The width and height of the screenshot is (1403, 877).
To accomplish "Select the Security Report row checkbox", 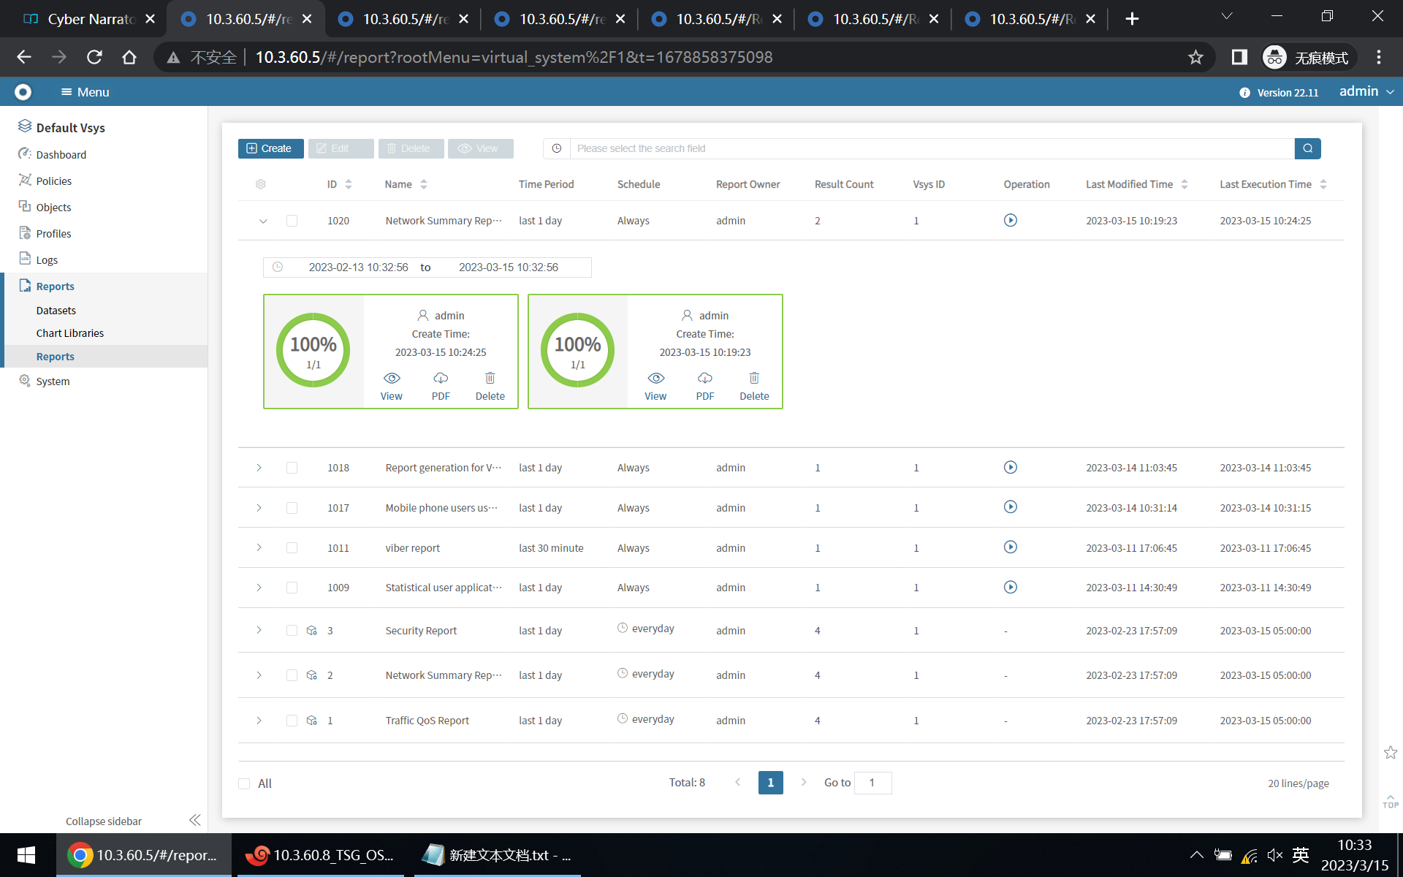I will [292, 630].
